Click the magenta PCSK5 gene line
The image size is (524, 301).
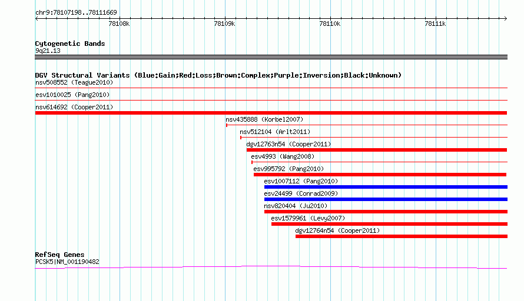click(x=271, y=267)
